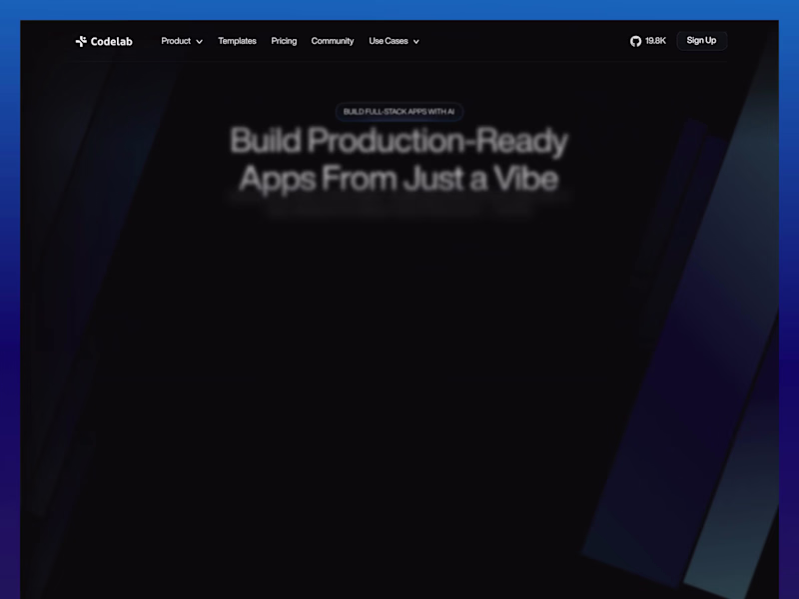Click the Apps From Just a Vibe line
The width and height of the screenshot is (799, 599).
(x=399, y=179)
